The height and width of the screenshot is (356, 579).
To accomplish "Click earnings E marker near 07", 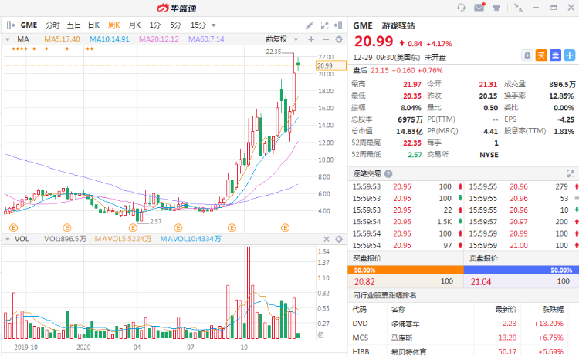I will [178, 228].
